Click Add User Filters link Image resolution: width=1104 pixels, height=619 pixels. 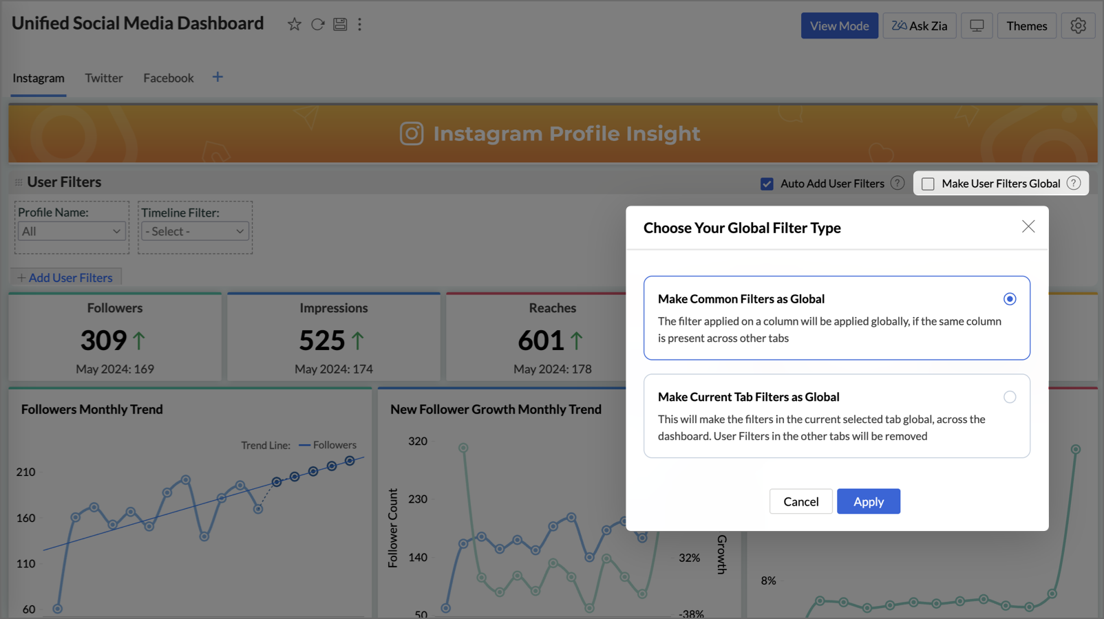pos(65,278)
